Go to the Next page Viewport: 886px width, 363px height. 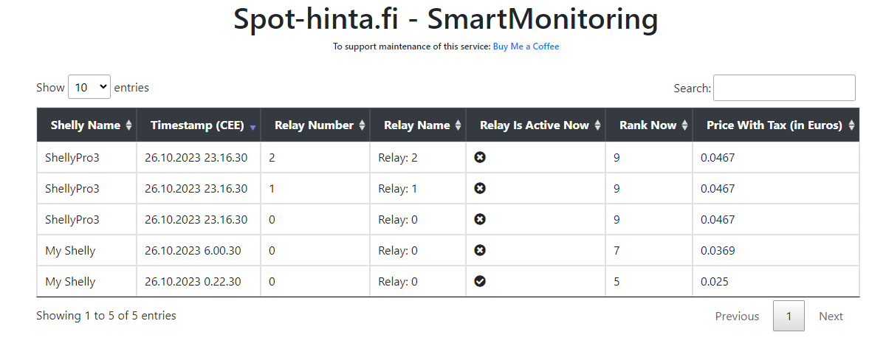click(x=830, y=316)
